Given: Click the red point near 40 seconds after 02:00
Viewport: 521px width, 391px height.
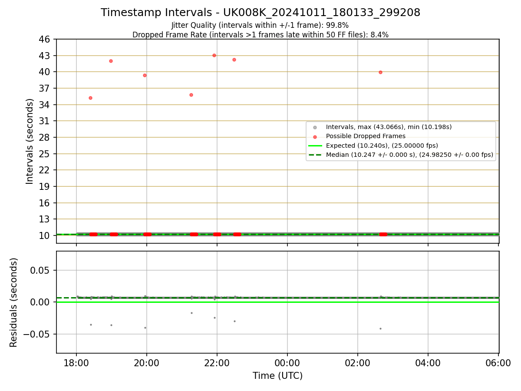Looking at the screenshot, I should click(x=380, y=72).
